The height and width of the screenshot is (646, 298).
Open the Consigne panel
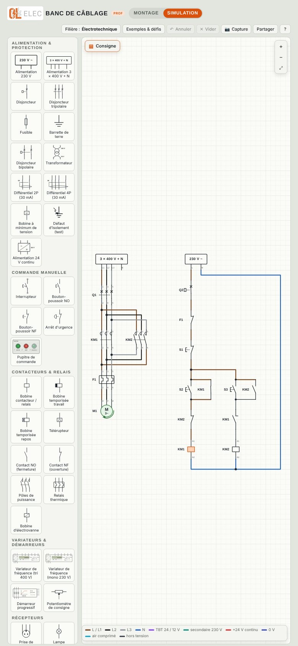click(x=102, y=46)
